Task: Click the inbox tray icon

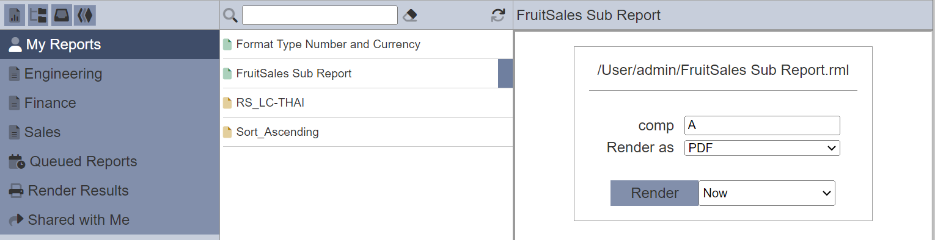Action: pyautogui.click(x=61, y=15)
